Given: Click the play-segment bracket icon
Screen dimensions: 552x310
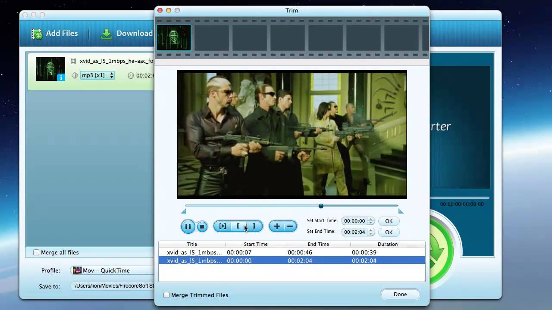Looking at the screenshot, I should [223, 226].
